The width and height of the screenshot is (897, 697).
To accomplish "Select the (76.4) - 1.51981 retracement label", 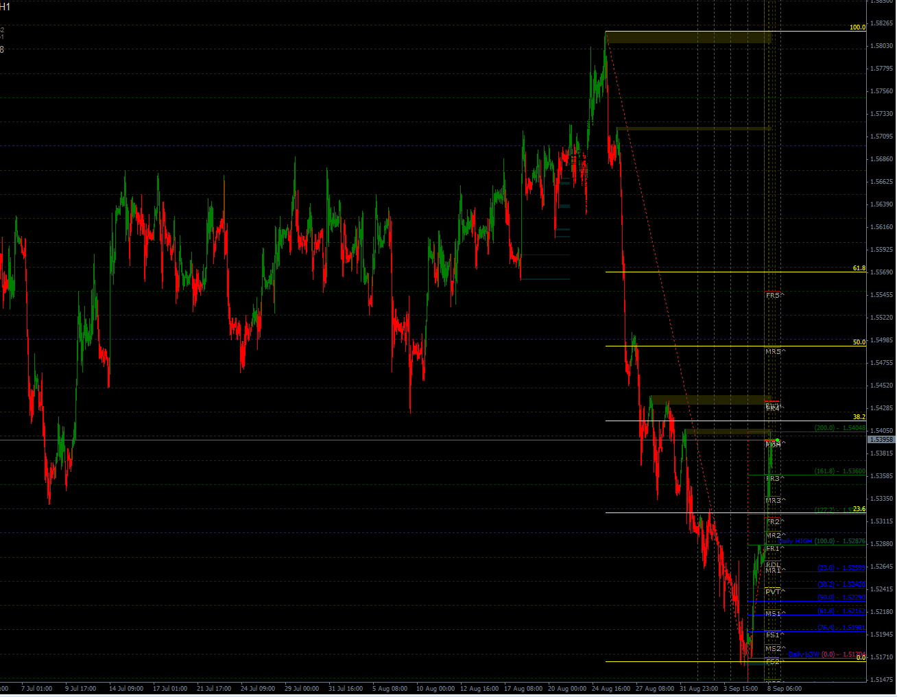I will pyautogui.click(x=841, y=628).
